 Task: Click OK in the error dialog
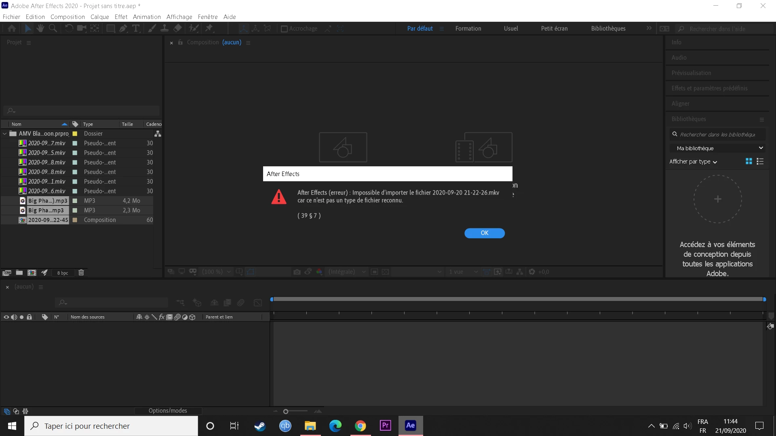(x=484, y=233)
